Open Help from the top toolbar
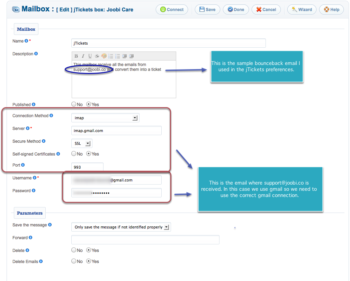The width and height of the screenshot is (350, 281). [331, 10]
